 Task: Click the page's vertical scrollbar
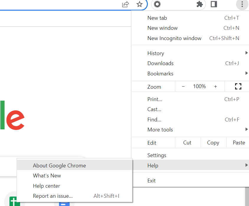247,197
